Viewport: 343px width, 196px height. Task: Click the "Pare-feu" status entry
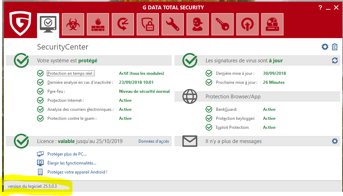[x=56, y=91]
